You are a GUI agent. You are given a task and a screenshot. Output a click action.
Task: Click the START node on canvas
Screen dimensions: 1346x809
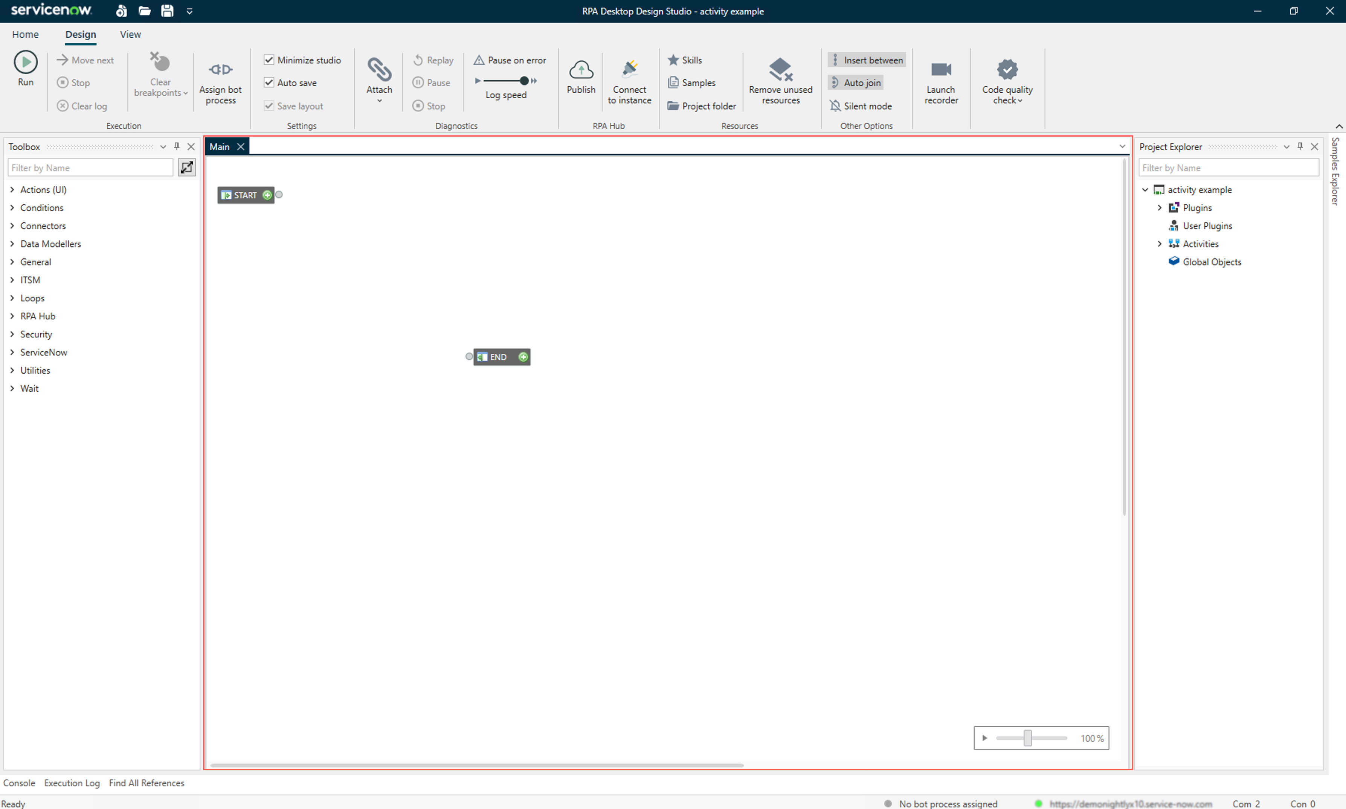245,195
